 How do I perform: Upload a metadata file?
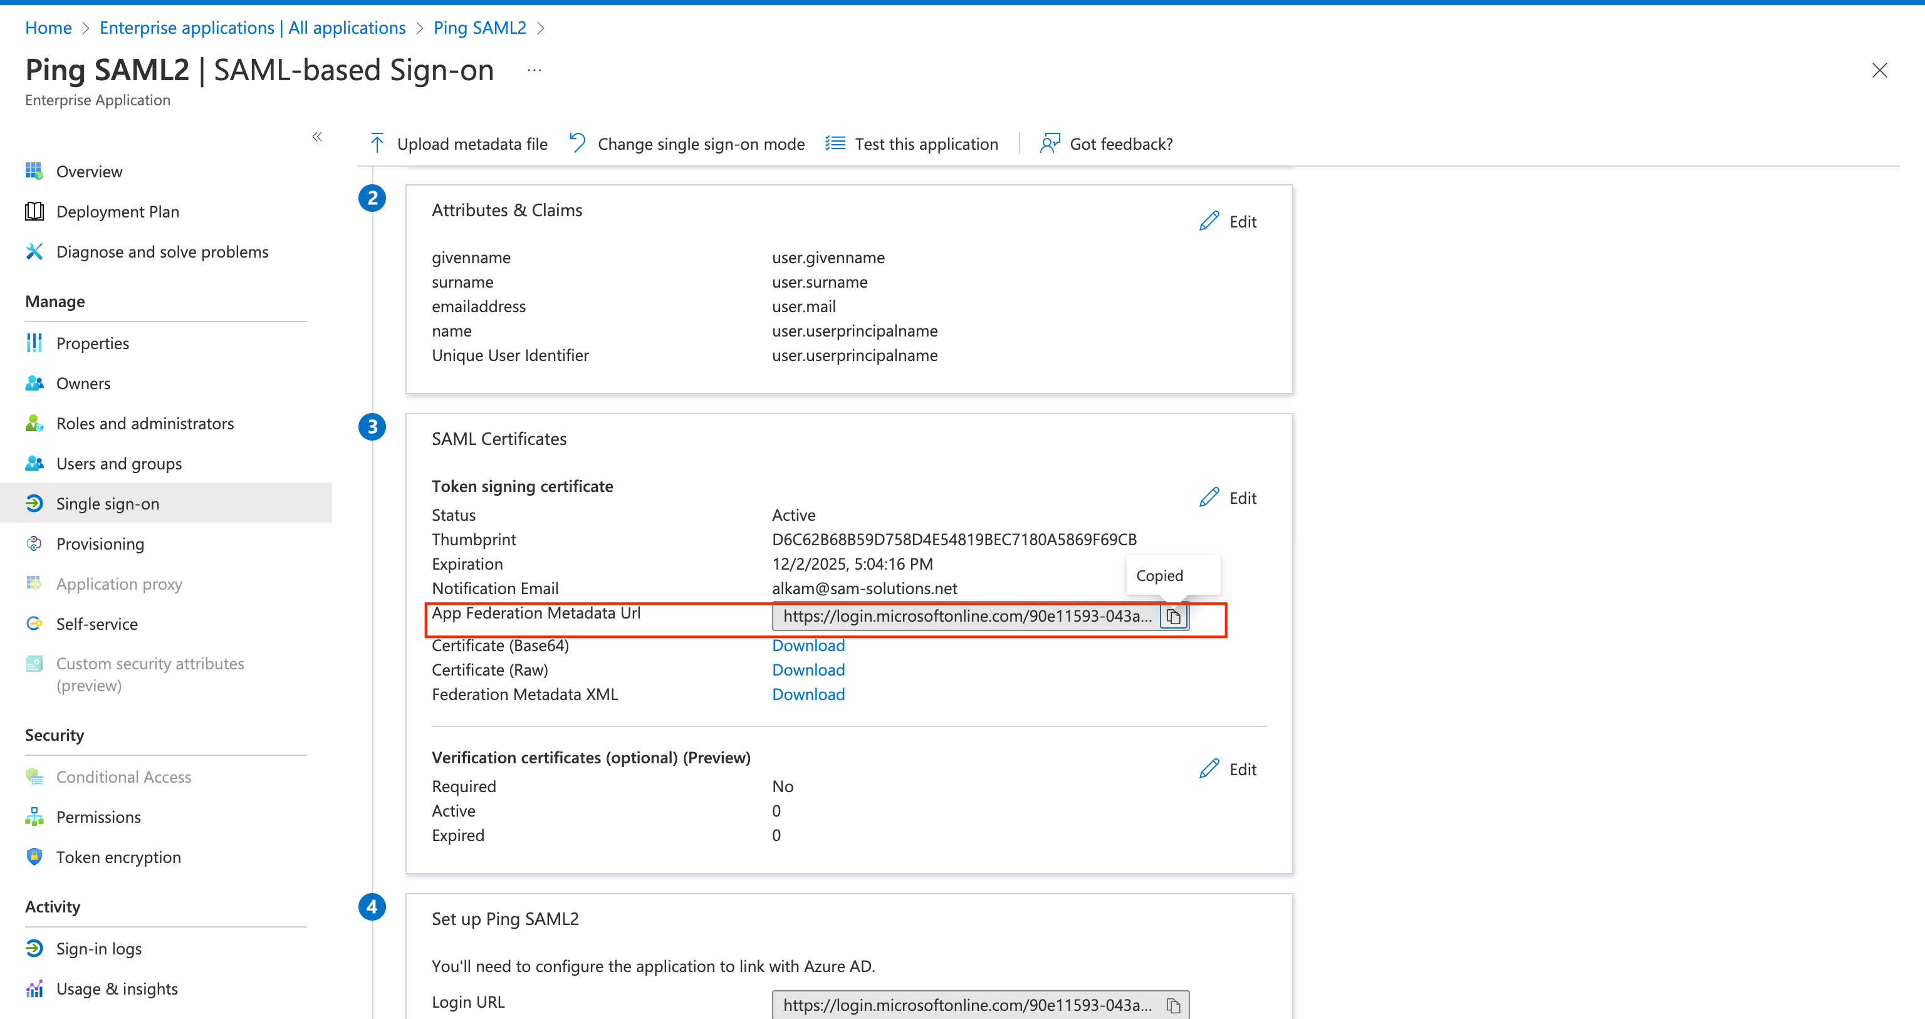point(457,144)
